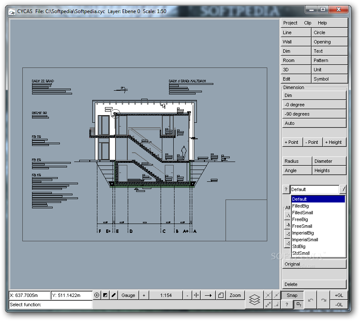Click the endpoints snap icon

(x=268, y=305)
